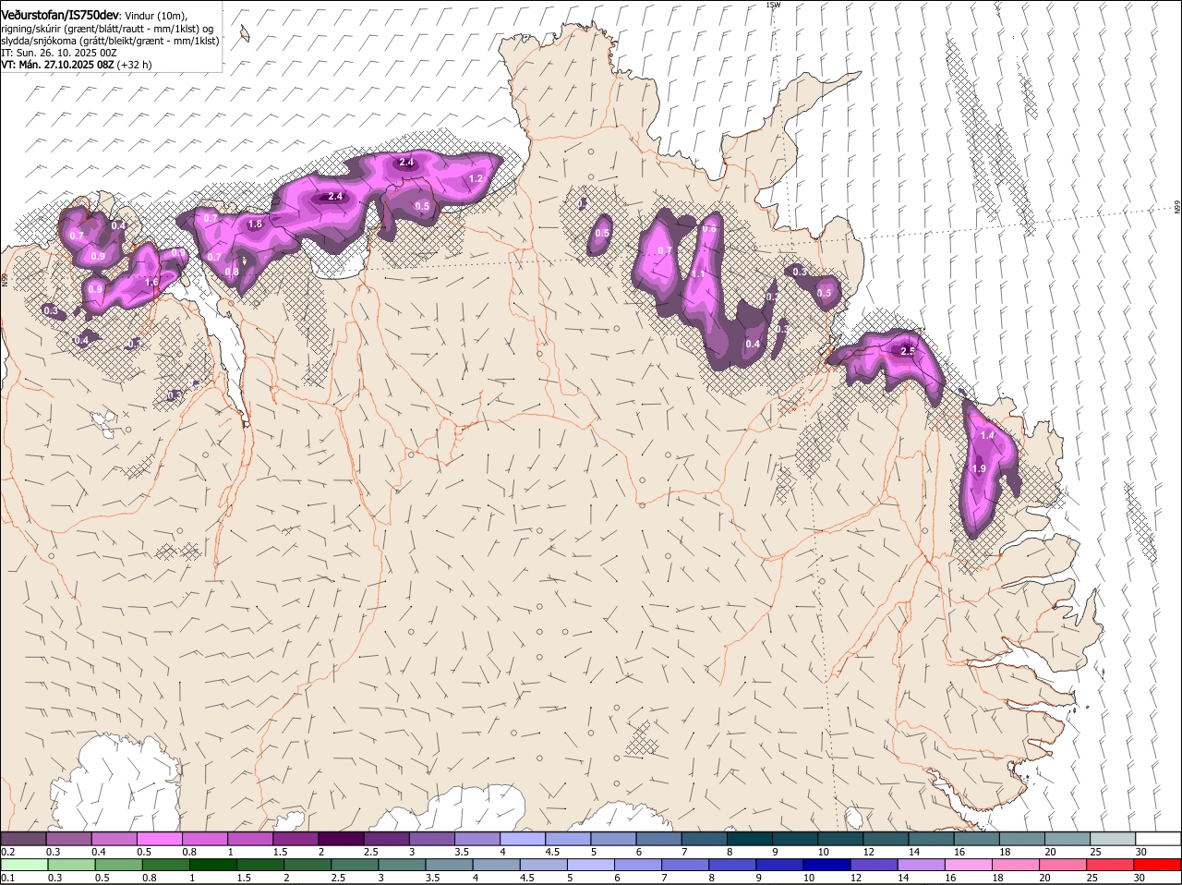The width and height of the screenshot is (1182, 885).
Task: Click the Veðurstofan/IS750dev title text
Action: (60, 14)
